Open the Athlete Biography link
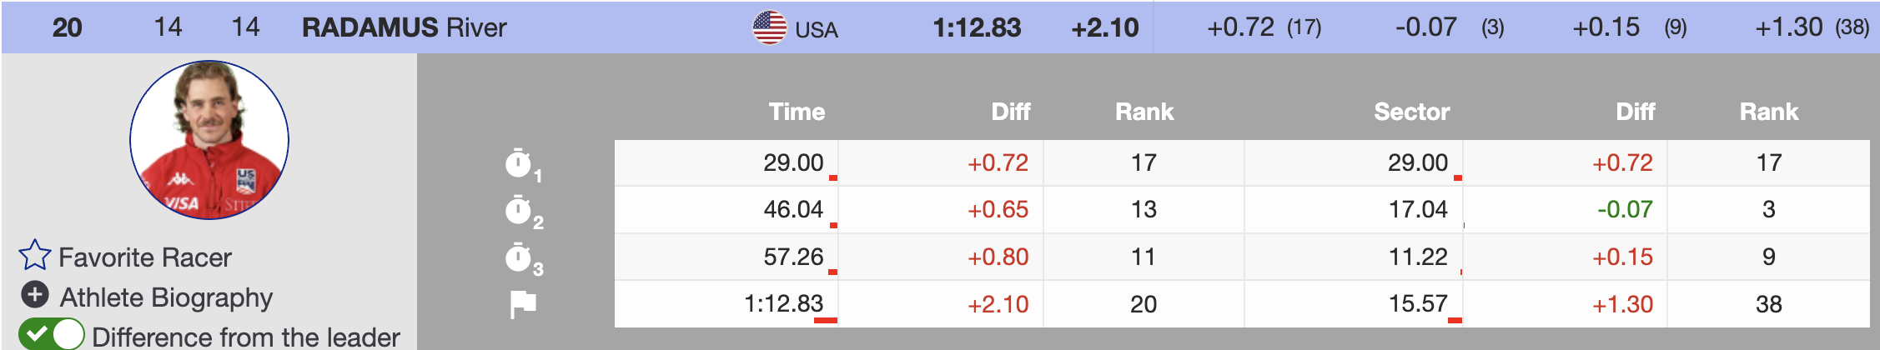 166,297
